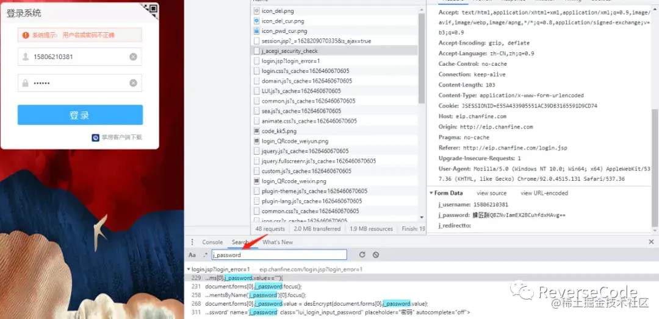Click the file icon of the sea.js request
The width and height of the screenshot is (659, 319).
(x=256, y=111)
